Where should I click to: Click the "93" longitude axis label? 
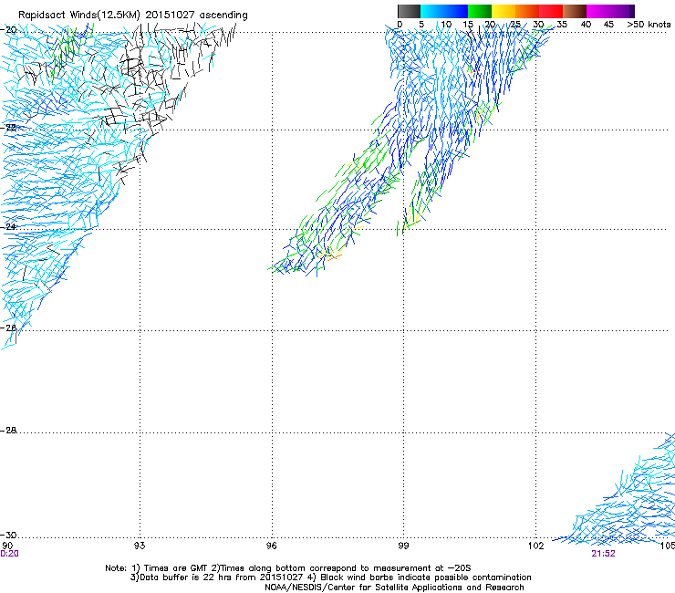point(140,546)
